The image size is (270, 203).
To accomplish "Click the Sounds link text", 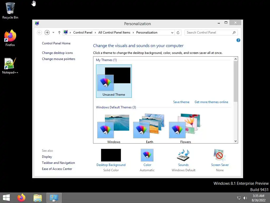I will pos(184,165).
